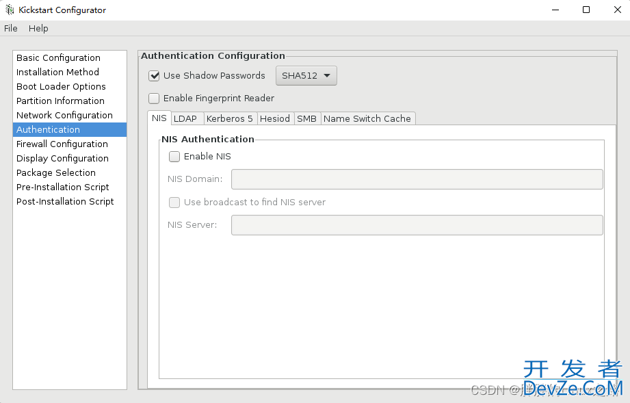Viewport: 630px width, 403px height.
Task: Toggle the Use Shadow Passwords checkbox
Action: 154,76
